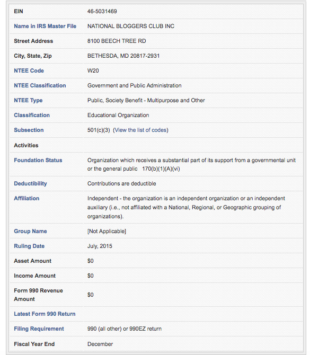Open the 'Name in IRS Master File' link
Screen dimensions: 310x355
(45, 26)
